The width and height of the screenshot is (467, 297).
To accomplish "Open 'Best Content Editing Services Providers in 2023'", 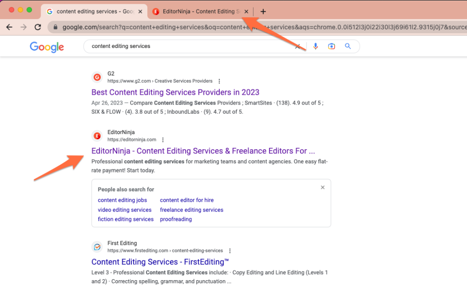I will [x=176, y=92].
